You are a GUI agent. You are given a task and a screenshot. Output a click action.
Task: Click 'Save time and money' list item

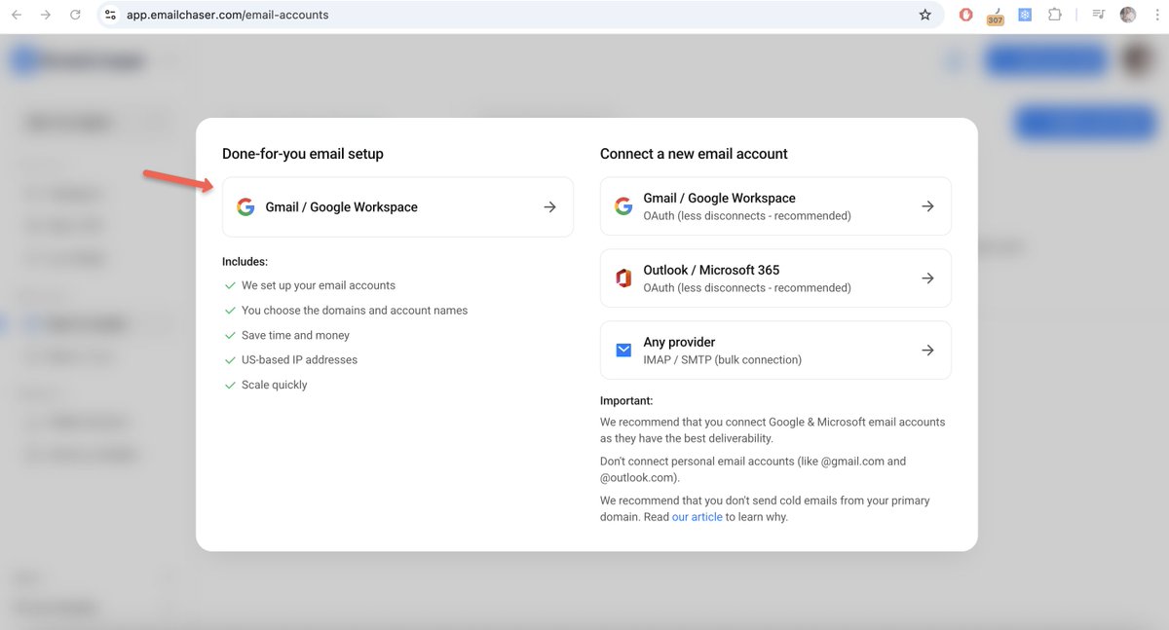tap(295, 335)
